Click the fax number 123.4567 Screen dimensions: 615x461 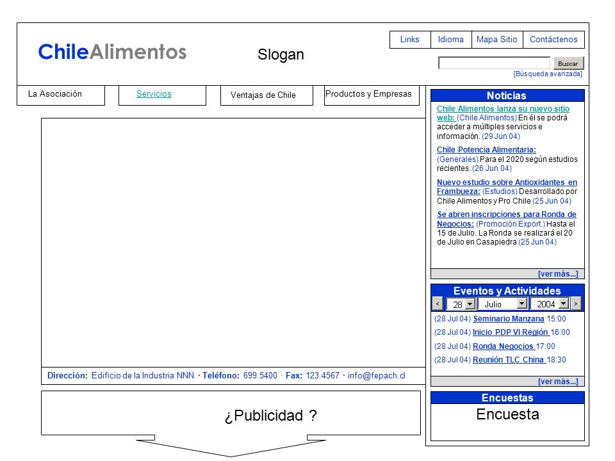coord(322,376)
